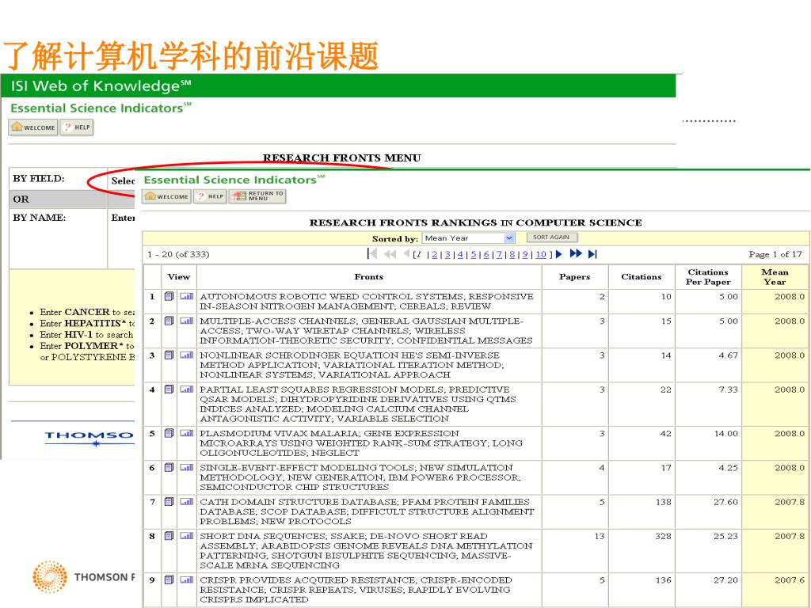Click the PARTIAL LEAST SQUARES REGRESSION front text
This screenshot has width=811, height=608.
coord(358,404)
